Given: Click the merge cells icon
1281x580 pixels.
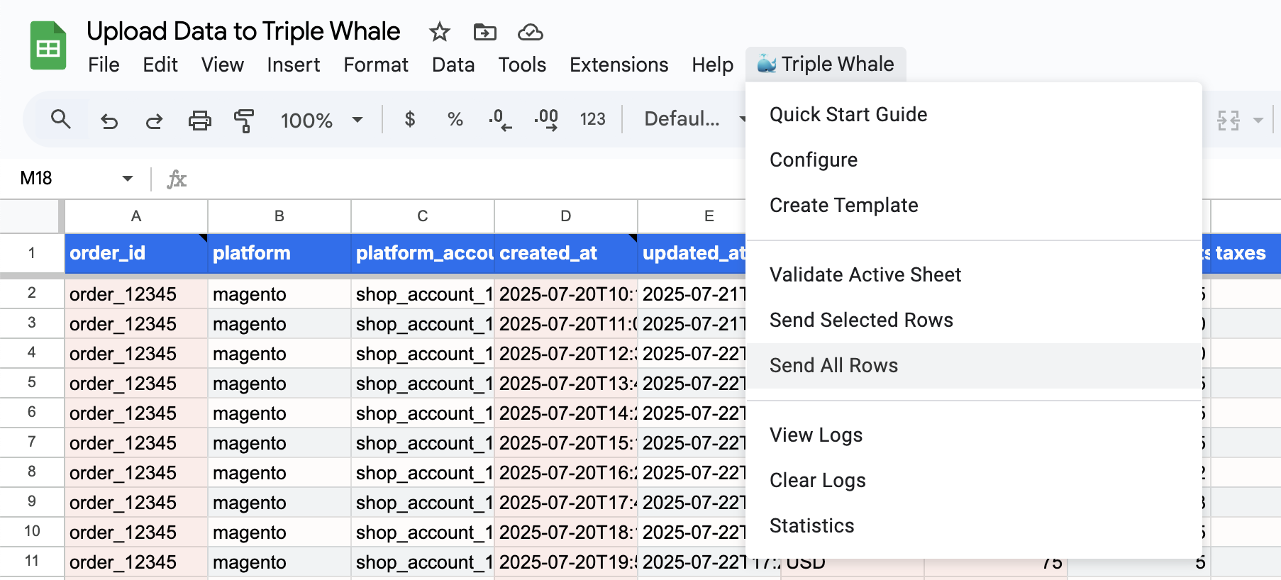Looking at the screenshot, I should coord(1229,121).
